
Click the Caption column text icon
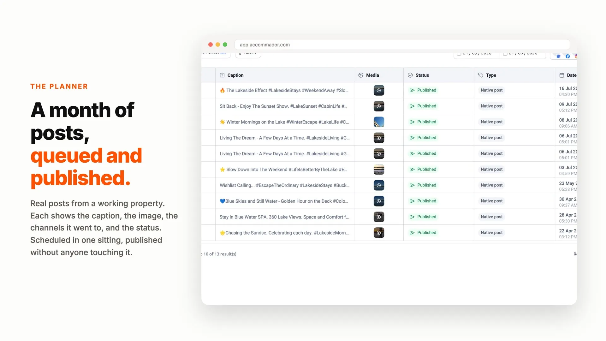pos(222,75)
